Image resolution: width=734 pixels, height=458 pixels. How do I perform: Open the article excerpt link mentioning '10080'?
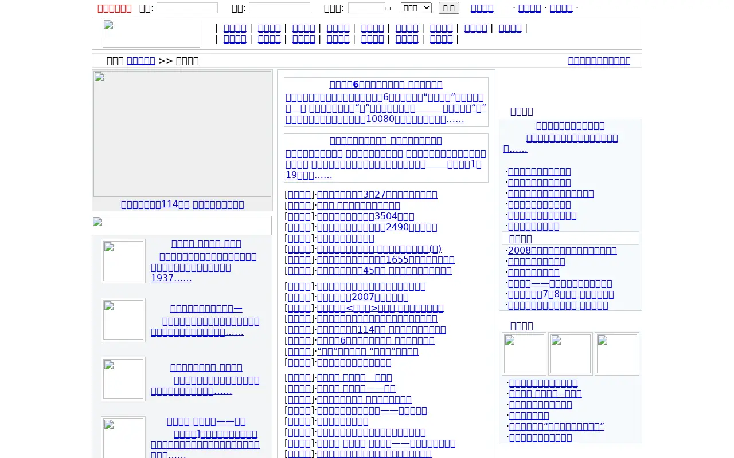coord(386,108)
